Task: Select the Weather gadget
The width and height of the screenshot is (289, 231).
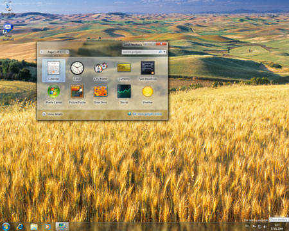Action: (x=148, y=94)
